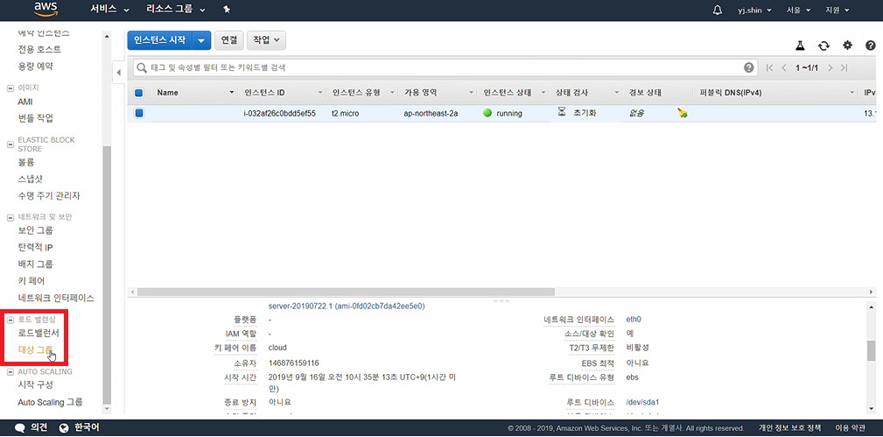Open the yj.shin account dropdown
The width and height of the screenshot is (883, 437).
(x=754, y=11)
